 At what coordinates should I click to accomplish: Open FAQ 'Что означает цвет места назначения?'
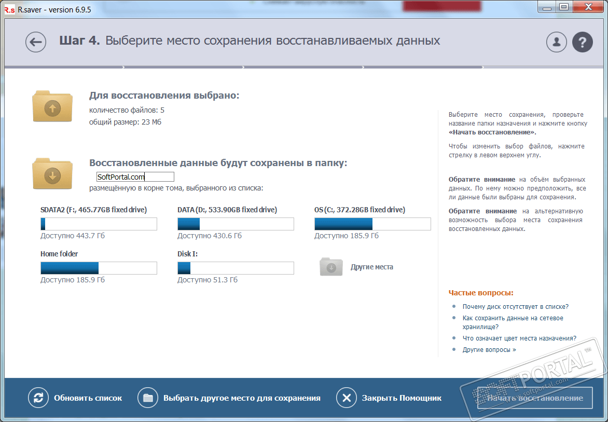point(519,338)
